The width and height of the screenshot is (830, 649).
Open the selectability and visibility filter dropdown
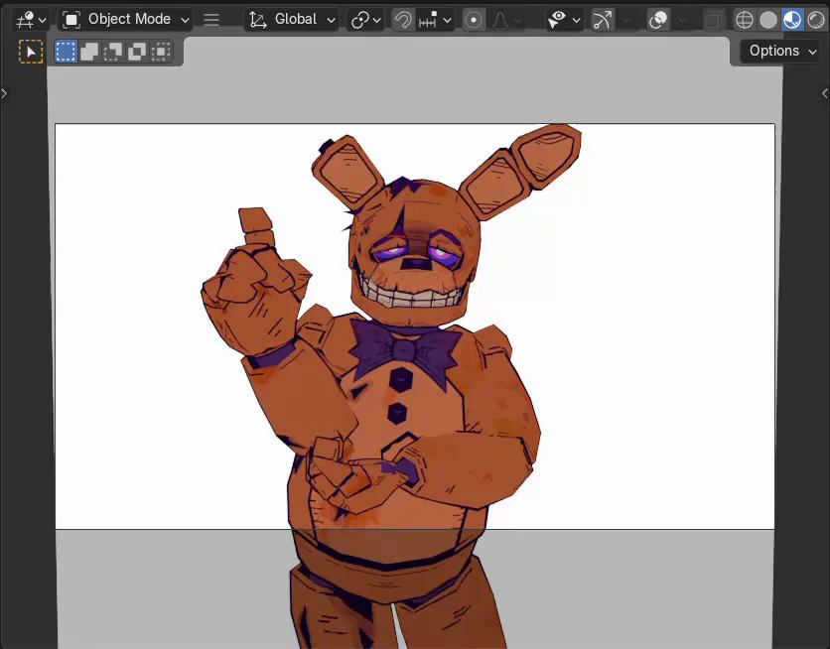[564, 20]
